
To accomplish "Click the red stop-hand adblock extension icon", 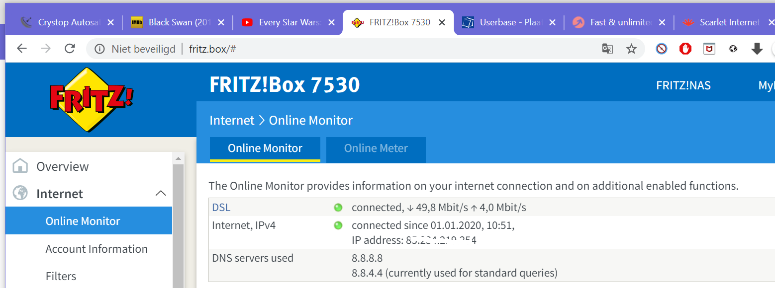I will [685, 49].
